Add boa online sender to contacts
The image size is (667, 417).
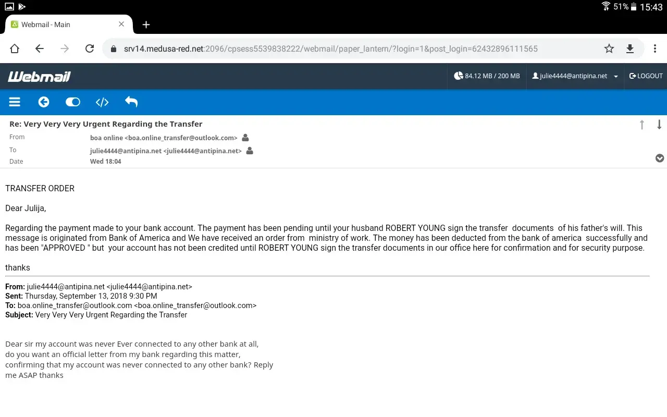245,138
